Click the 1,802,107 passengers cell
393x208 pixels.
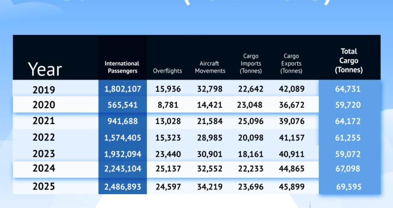point(123,89)
